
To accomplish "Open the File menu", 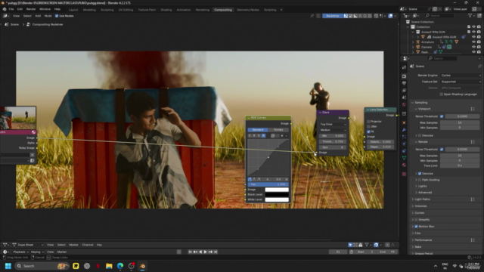I will pos(11,9).
